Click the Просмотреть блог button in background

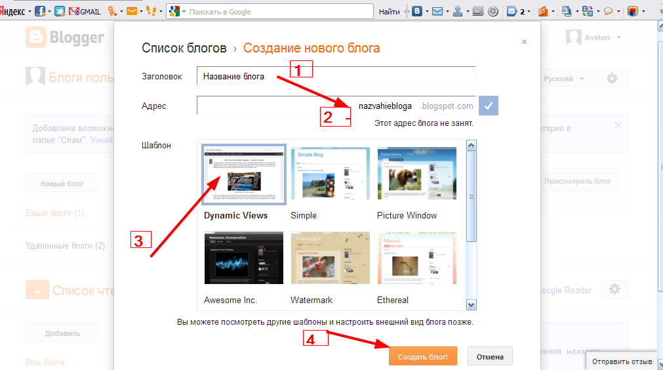tap(578, 181)
